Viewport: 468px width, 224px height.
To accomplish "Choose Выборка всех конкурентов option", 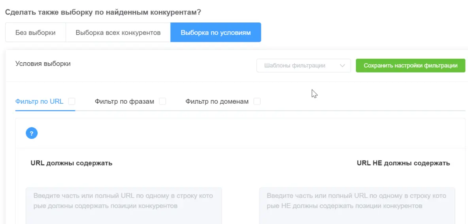I will 118,32.
